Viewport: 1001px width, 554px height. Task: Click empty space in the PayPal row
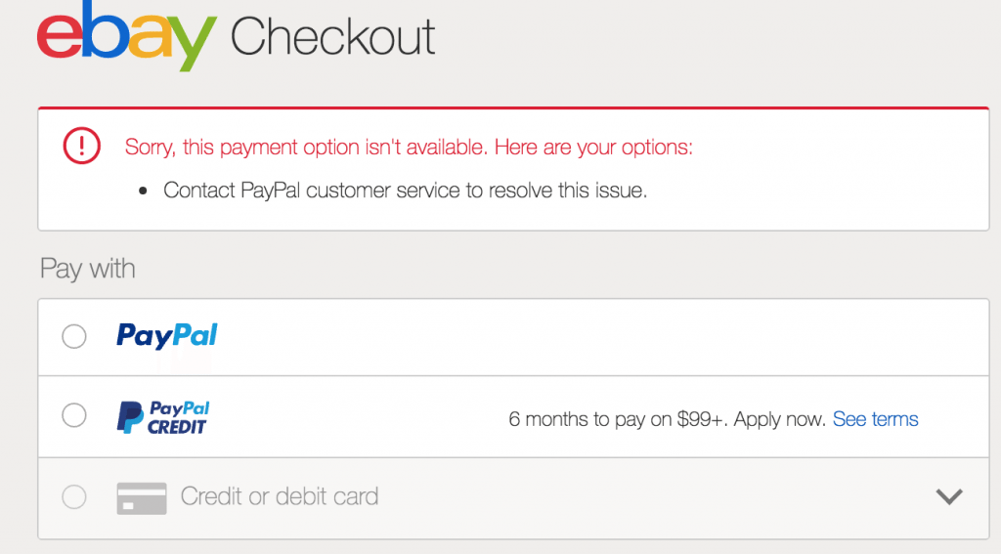587,336
